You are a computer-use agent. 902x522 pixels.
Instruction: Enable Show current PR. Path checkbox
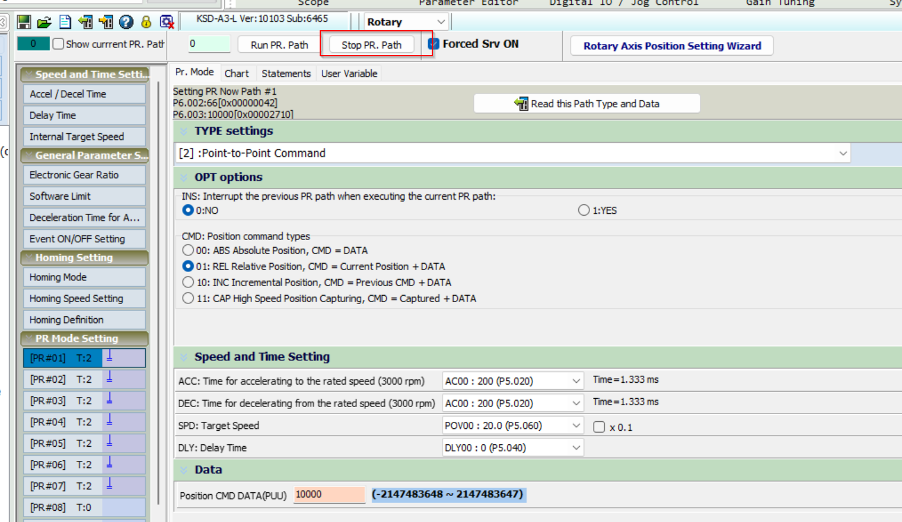tap(58, 44)
